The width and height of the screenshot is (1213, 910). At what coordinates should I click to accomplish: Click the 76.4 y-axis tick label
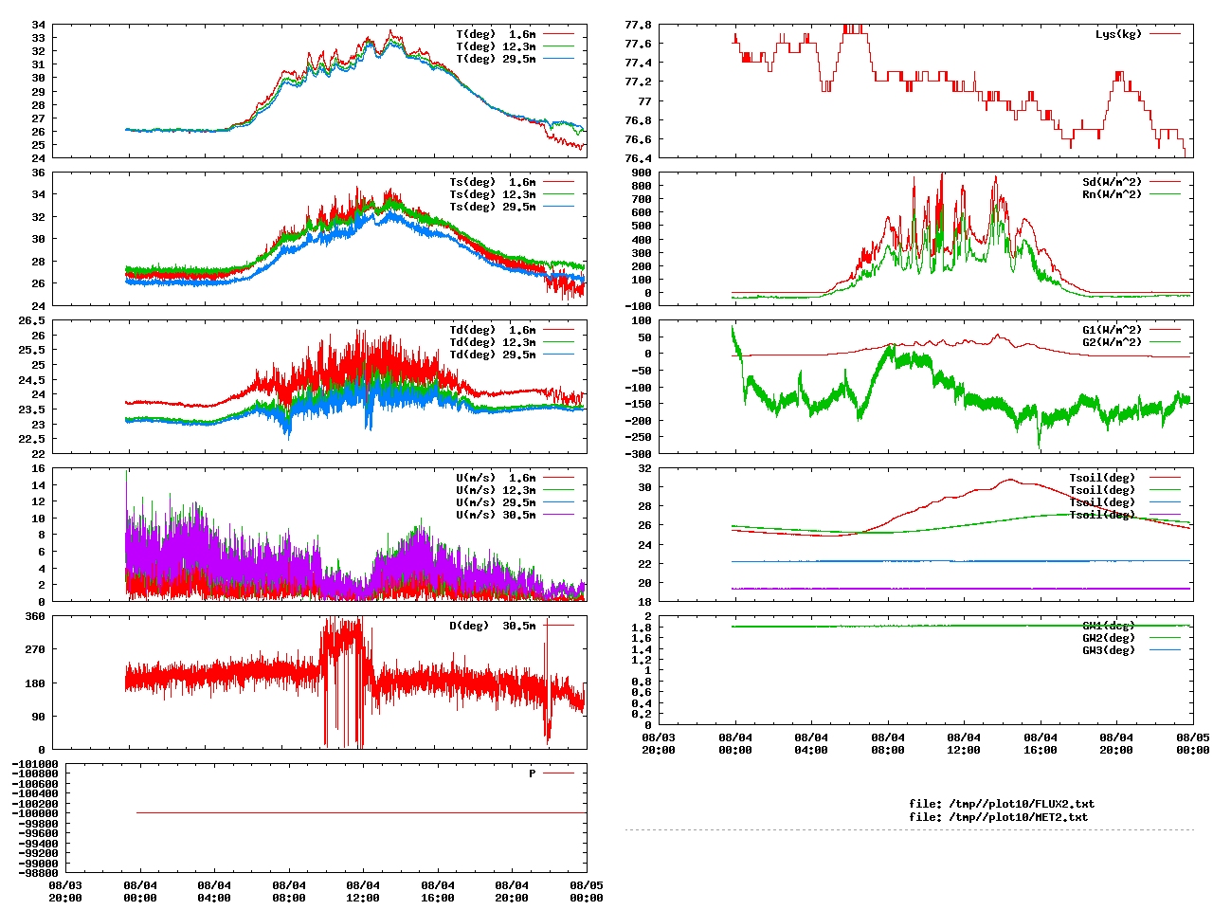[x=639, y=157]
